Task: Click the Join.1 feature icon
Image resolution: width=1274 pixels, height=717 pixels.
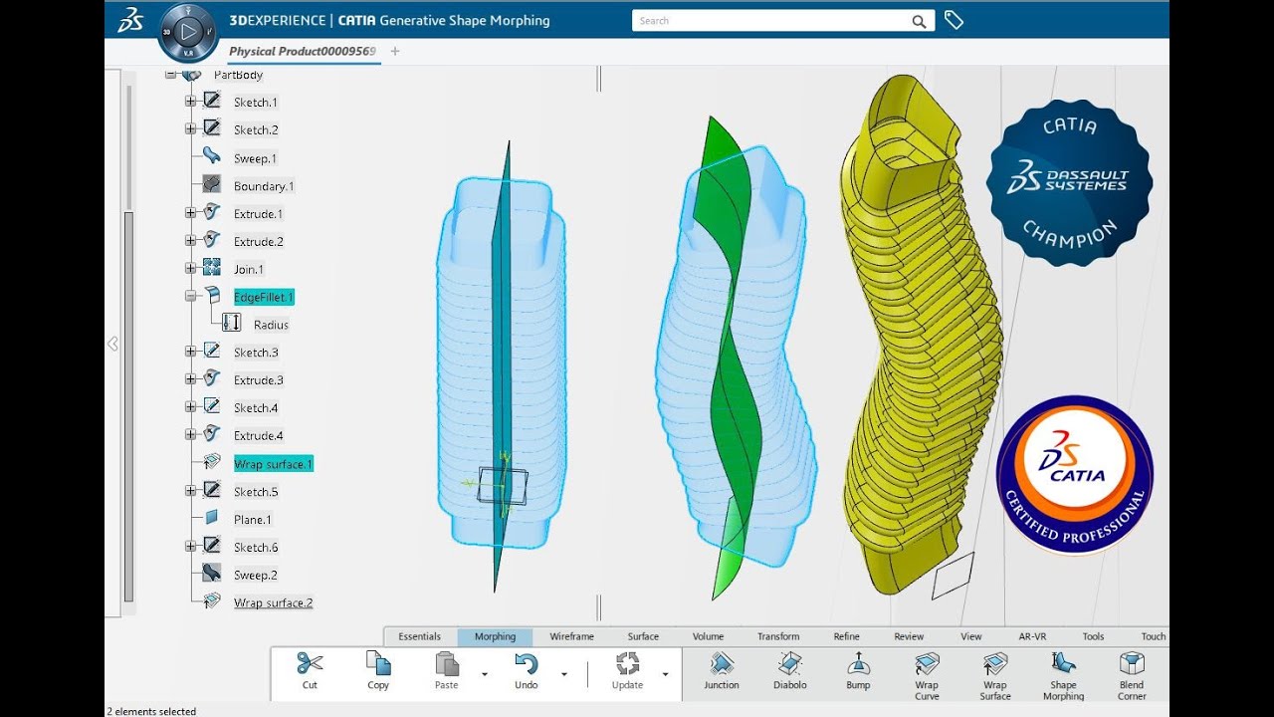Action: (x=212, y=268)
